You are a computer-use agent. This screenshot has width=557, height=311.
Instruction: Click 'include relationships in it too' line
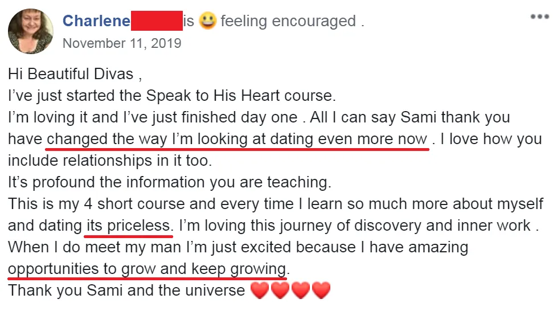(110, 161)
